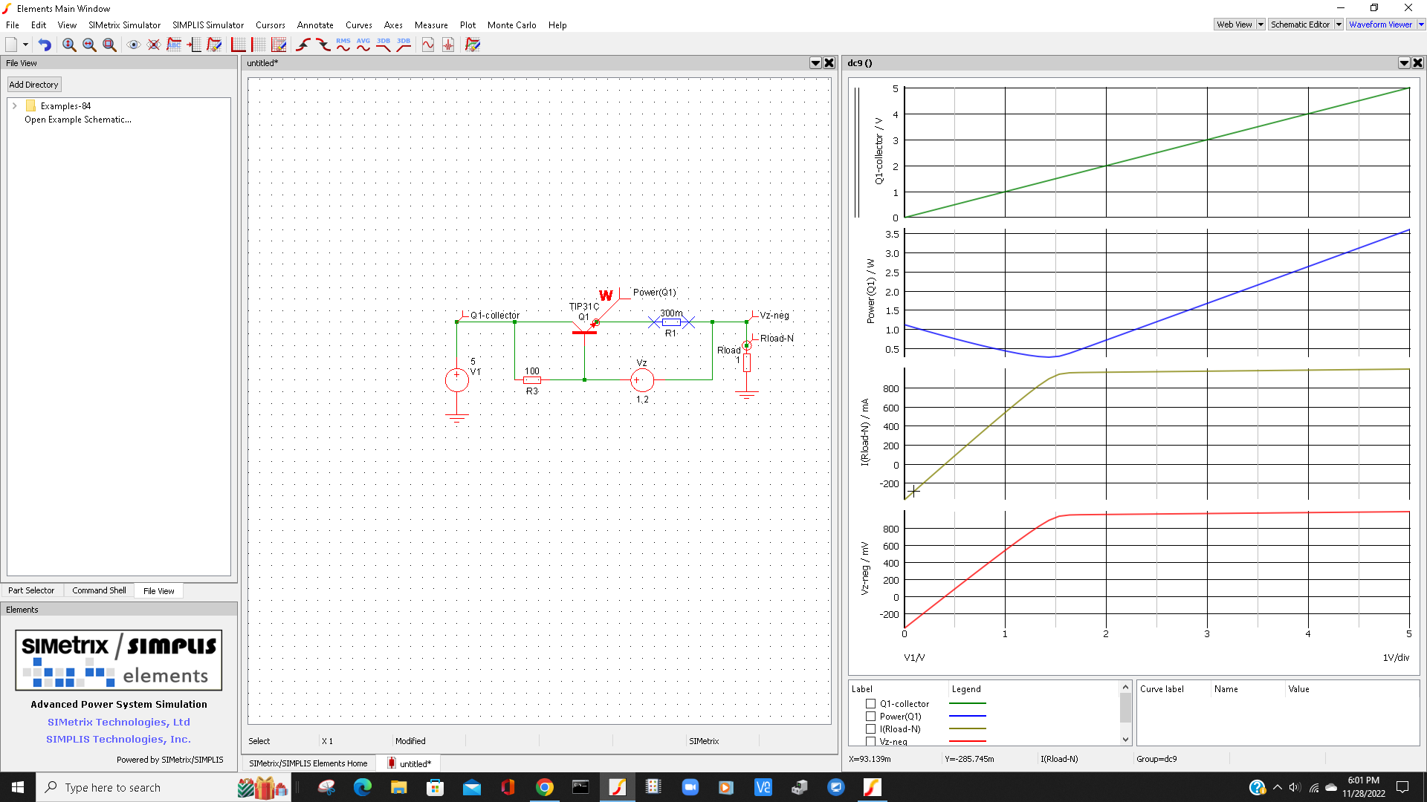This screenshot has width=1427, height=802.
Task: Close the untitled schematic pane
Action: click(829, 63)
